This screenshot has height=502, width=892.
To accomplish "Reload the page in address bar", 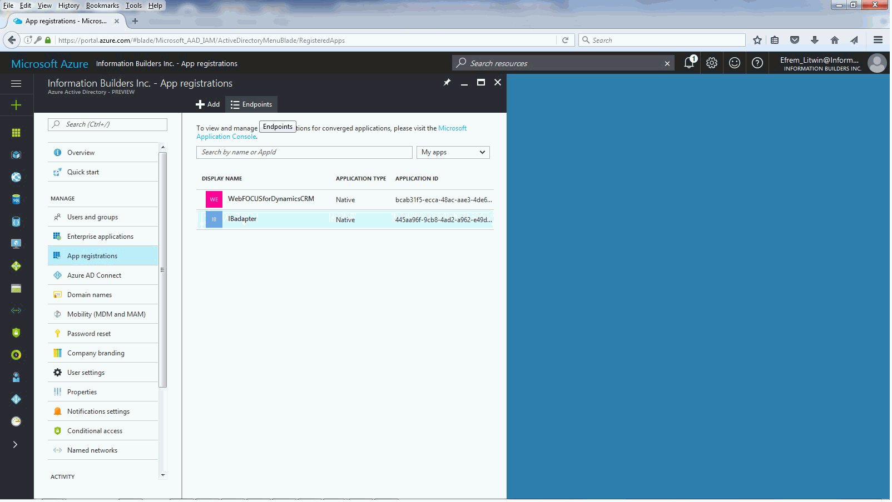I will coord(565,40).
